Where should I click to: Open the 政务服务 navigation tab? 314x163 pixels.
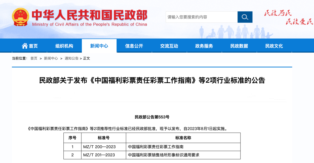(204, 46)
